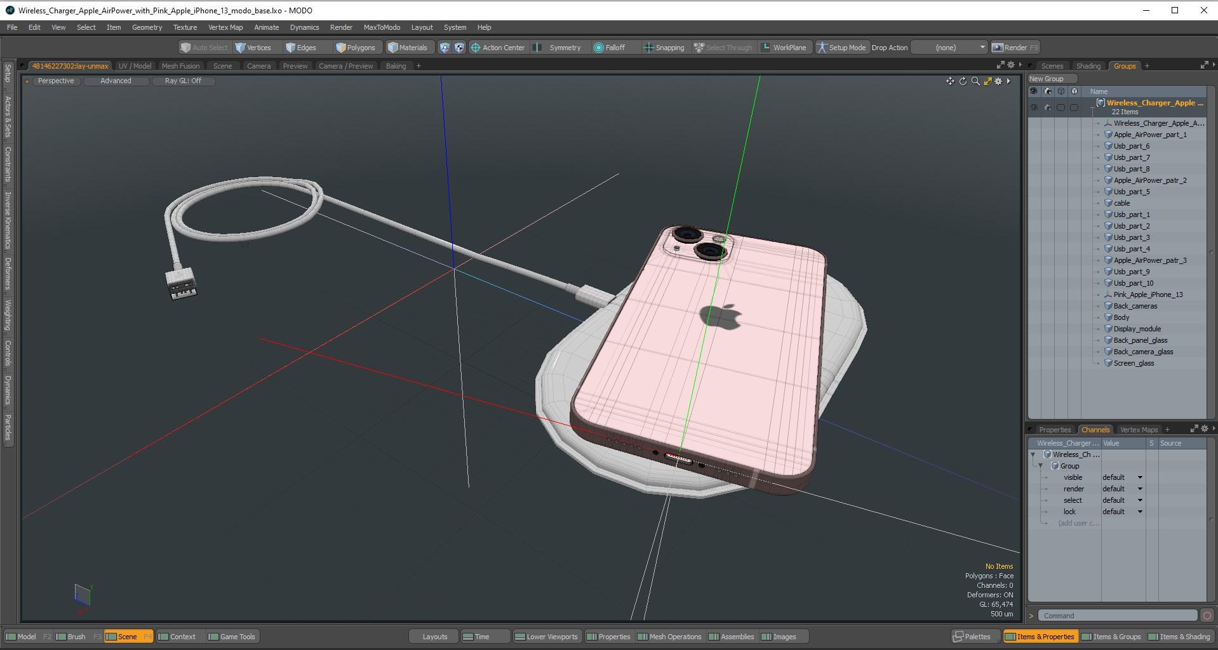Open the Deformers side tab
This screenshot has height=650, width=1218.
coord(8,273)
